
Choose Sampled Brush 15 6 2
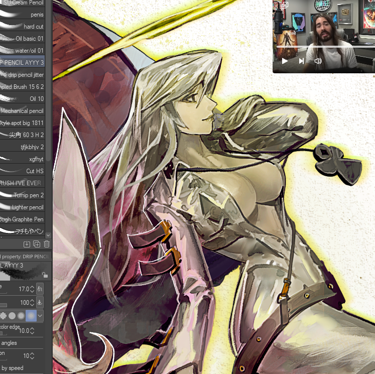22,86
